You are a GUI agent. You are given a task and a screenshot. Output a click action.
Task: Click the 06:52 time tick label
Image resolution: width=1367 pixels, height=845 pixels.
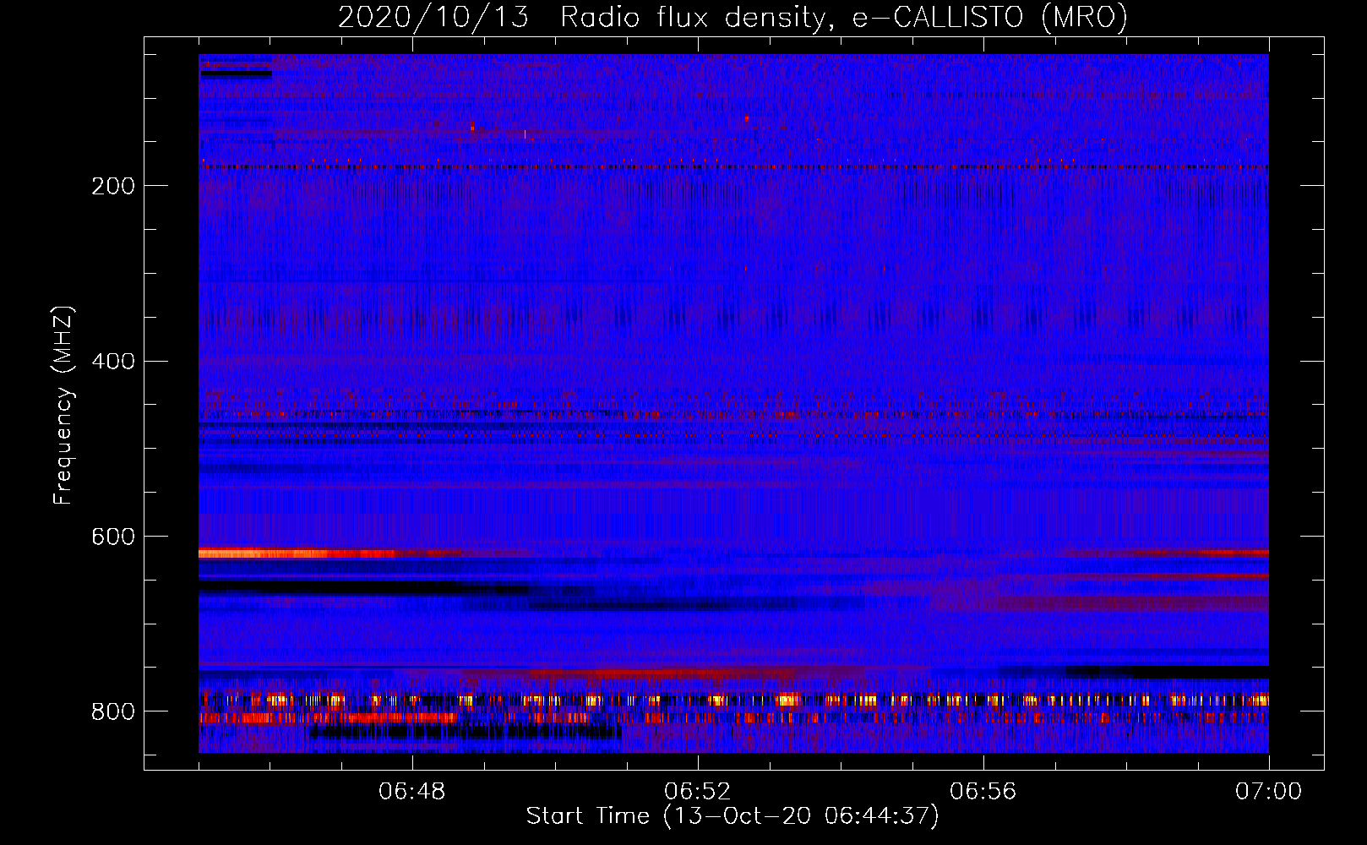[698, 792]
